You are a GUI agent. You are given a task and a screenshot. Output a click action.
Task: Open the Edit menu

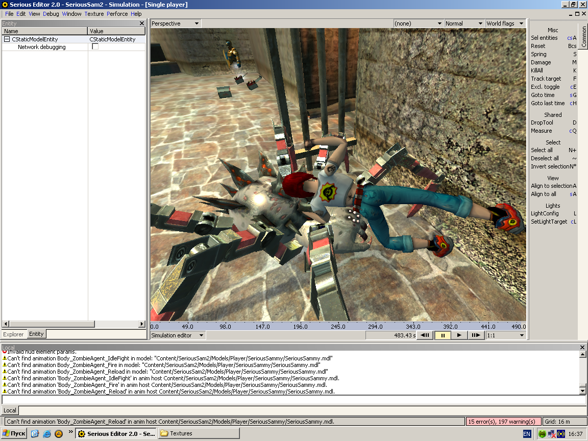tap(21, 14)
